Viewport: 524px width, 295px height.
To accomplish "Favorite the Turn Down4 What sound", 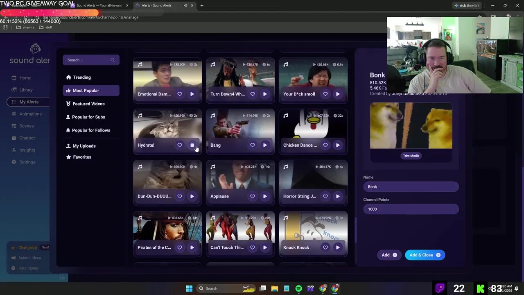I will click(x=253, y=94).
